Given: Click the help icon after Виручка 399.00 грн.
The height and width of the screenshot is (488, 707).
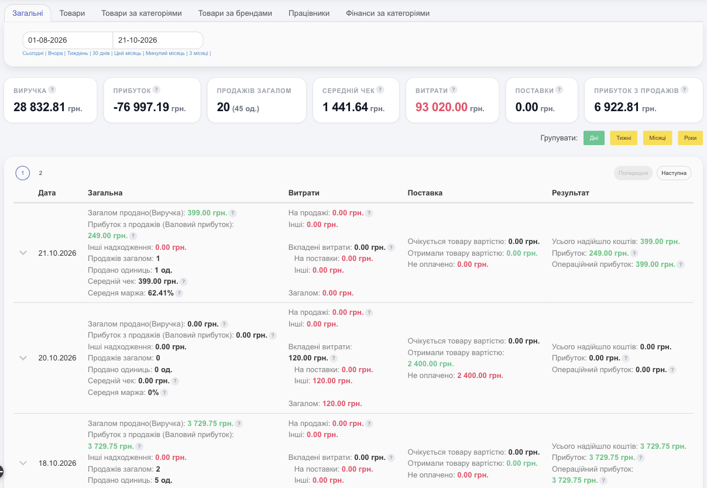Looking at the screenshot, I should 233,213.
